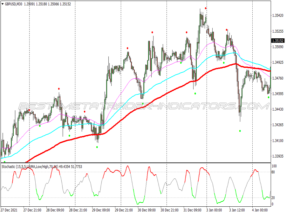Click the 27 Dec 21:00 time label
This screenshot has width=286, height=214.
[32, 210]
